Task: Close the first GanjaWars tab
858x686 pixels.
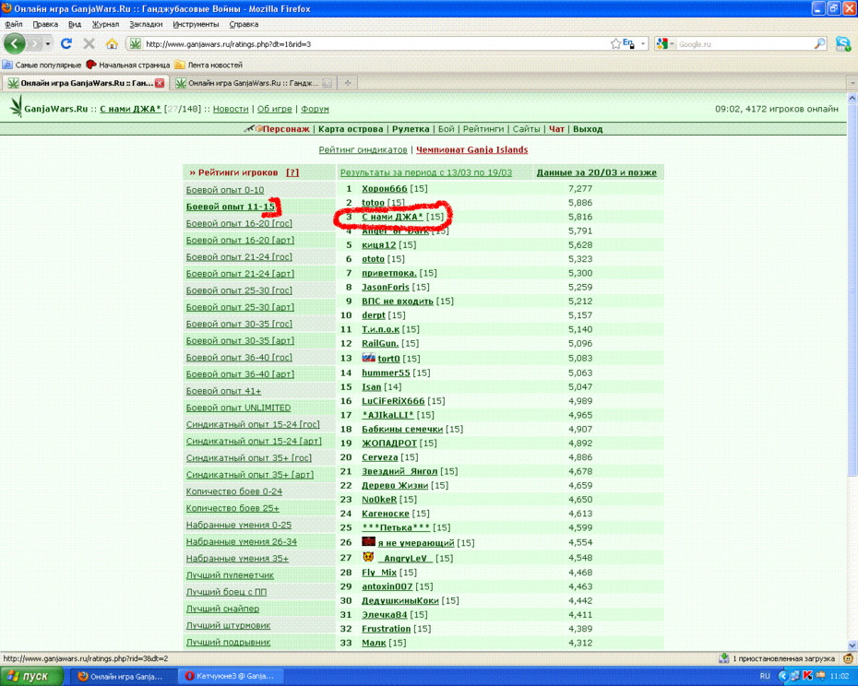Action: (x=160, y=83)
